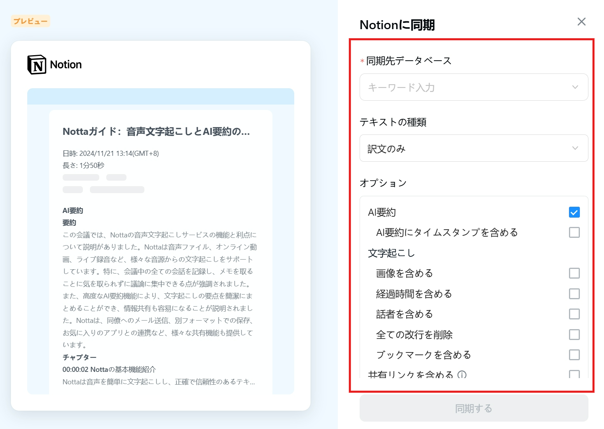Screen dimensions: 604x429
Task: Click the プレビュー badge label
Action: (30, 21)
